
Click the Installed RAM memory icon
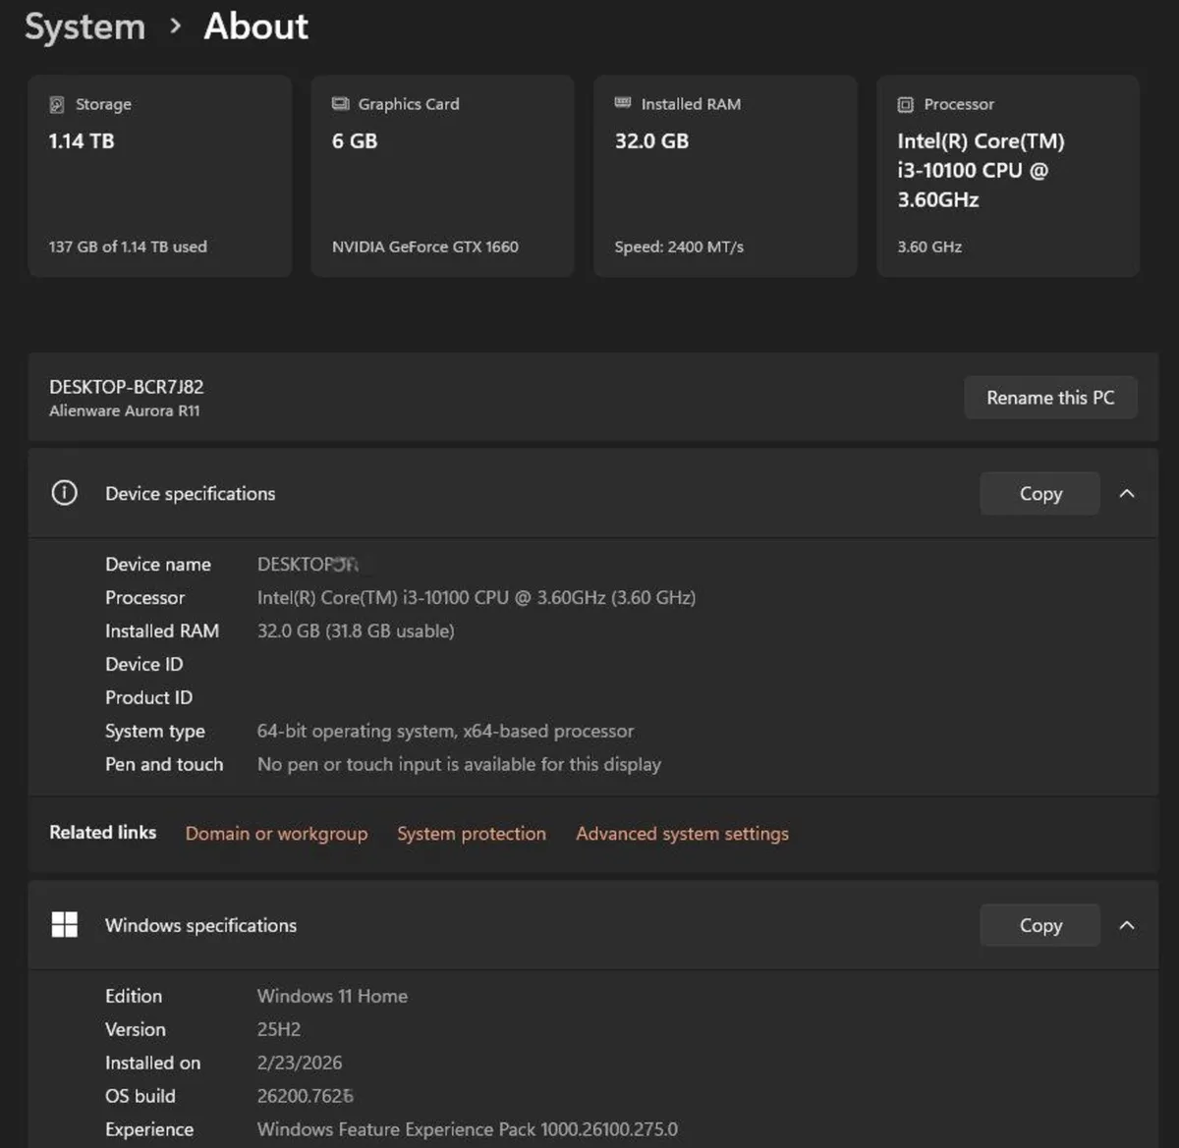(x=622, y=102)
